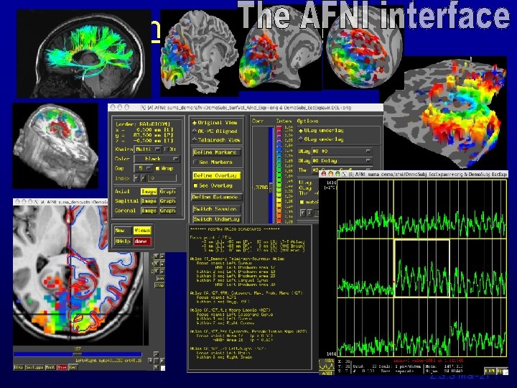Image resolution: width=517 pixels, height=388 pixels.
Task: Click the AFNI logo in graph window
Action: coord(327,366)
